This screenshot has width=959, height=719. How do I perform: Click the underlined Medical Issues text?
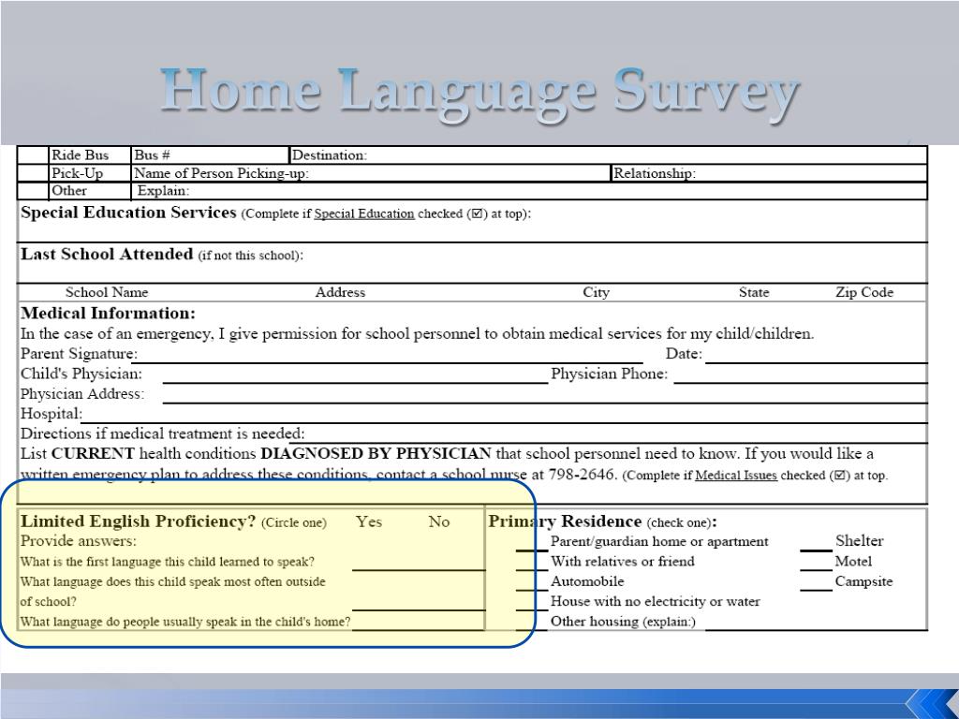[x=736, y=475]
